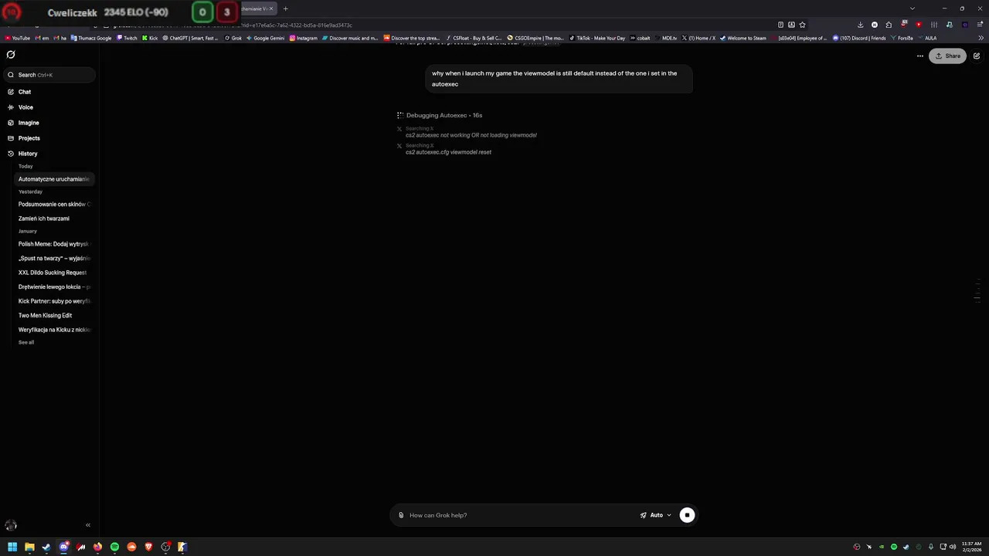
Task: Click the Share button
Action: click(x=947, y=56)
